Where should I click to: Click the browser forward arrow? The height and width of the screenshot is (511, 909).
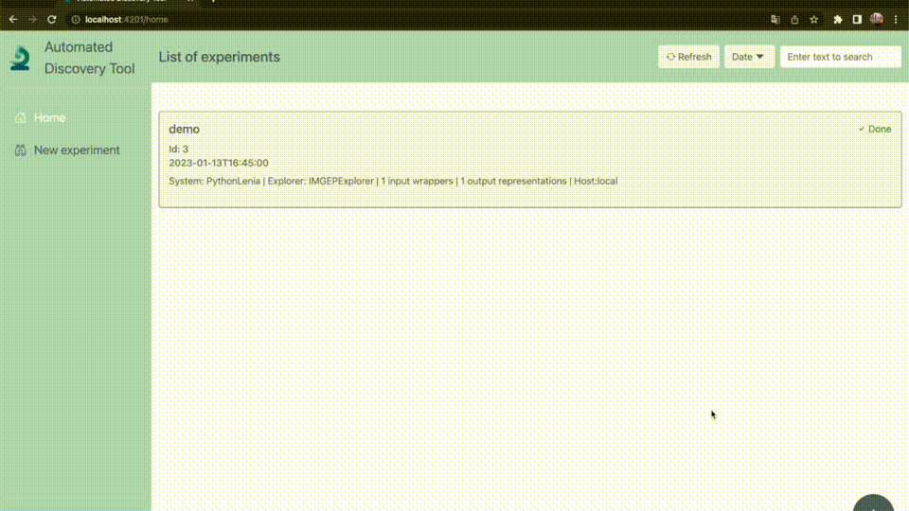click(x=32, y=19)
